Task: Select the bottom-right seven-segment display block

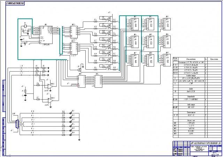Action: [167, 60]
